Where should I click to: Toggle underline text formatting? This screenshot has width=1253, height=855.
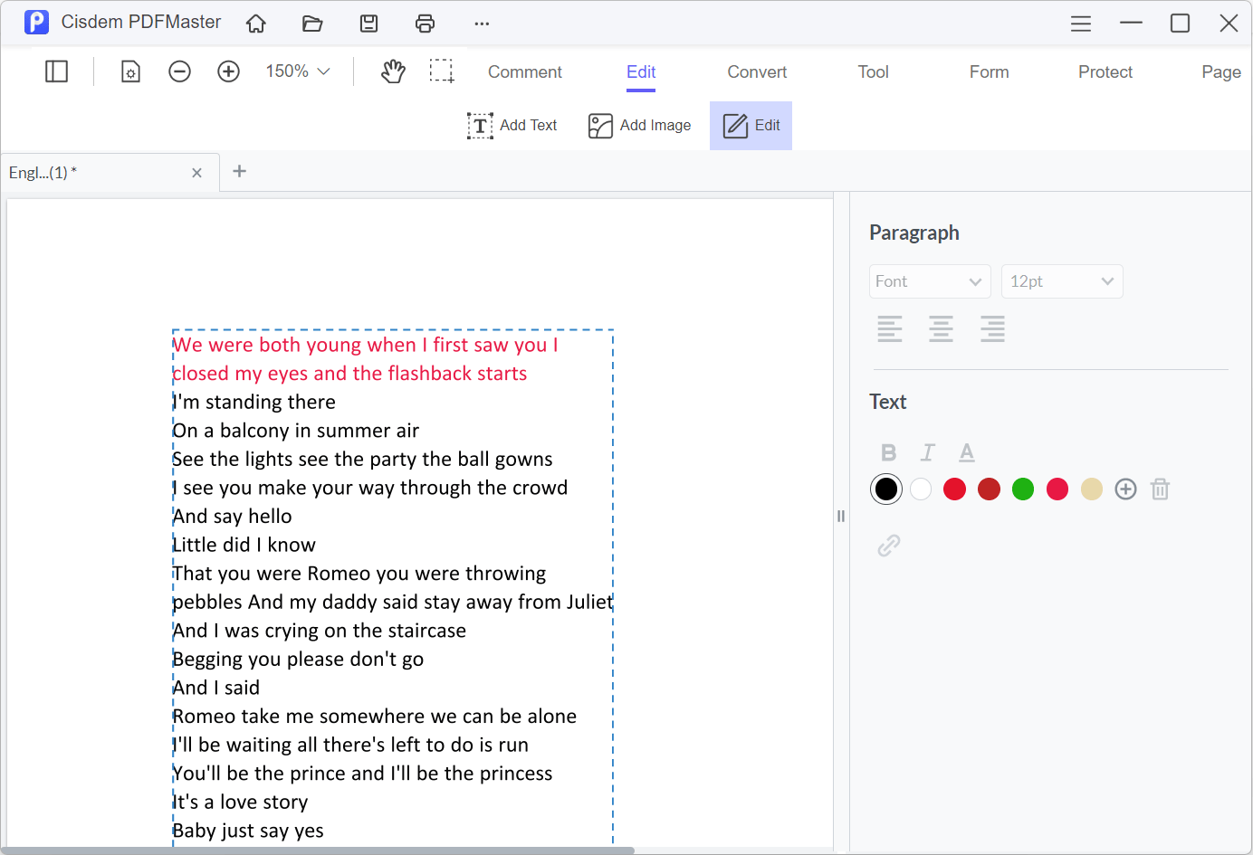[x=967, y=452]
